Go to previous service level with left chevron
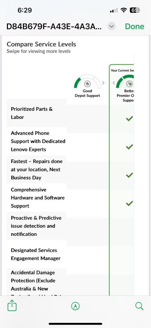Viewport: 151px width, 328px height. (114, 83)
